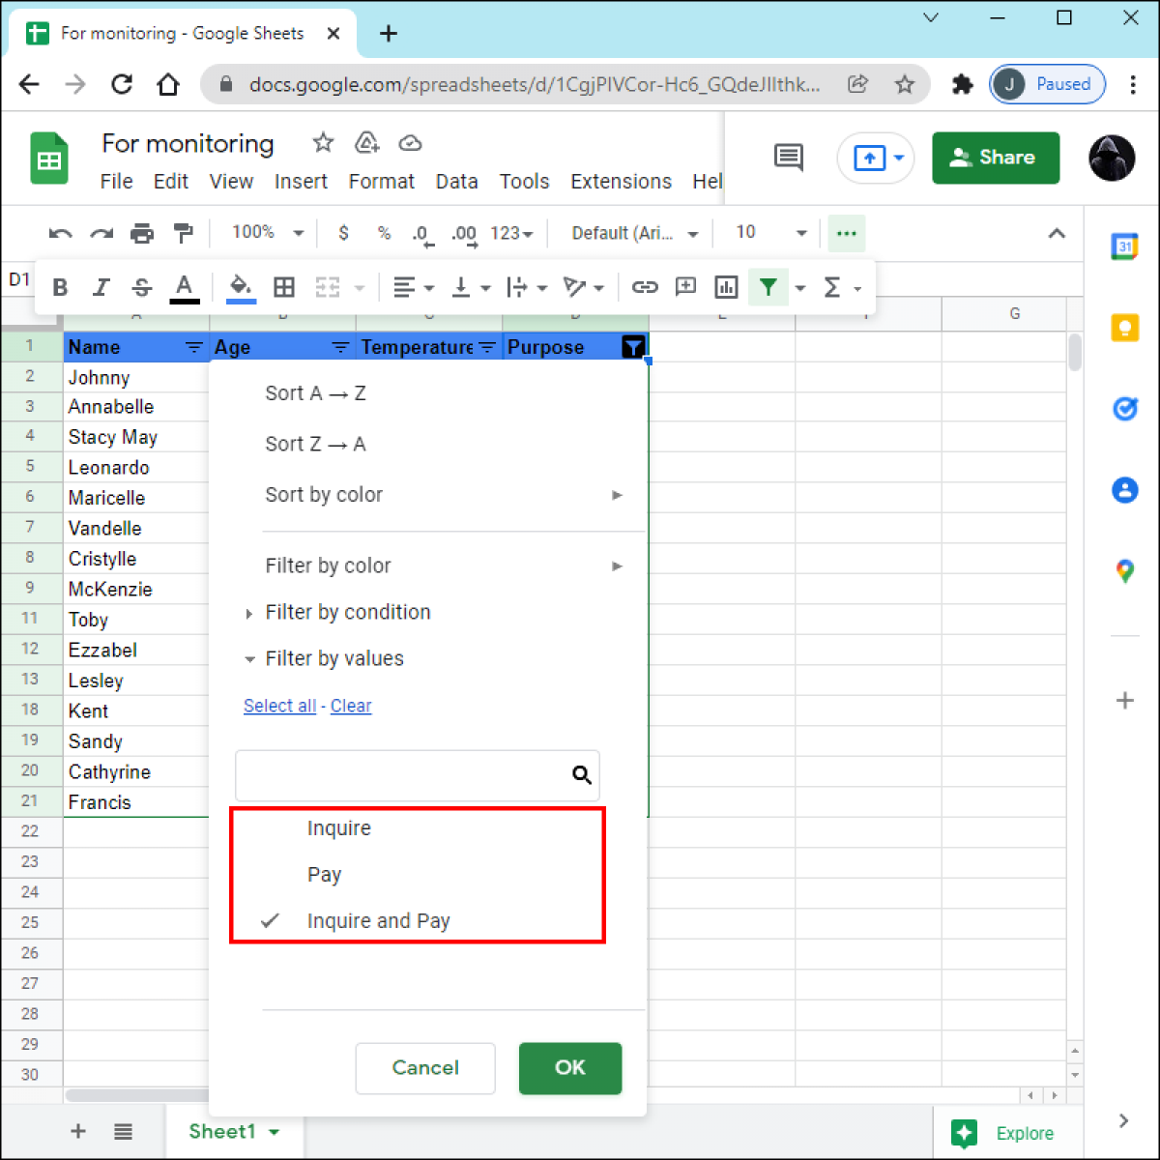Toggle bold formatting
The image size is (1160, 1160).
click(60, 287)
